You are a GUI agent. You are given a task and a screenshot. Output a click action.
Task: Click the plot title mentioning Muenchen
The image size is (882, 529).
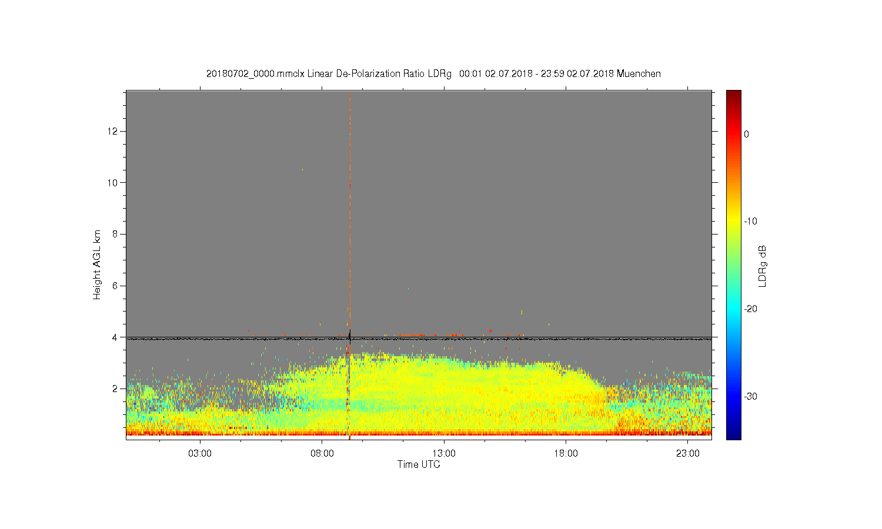click(433, 74)
